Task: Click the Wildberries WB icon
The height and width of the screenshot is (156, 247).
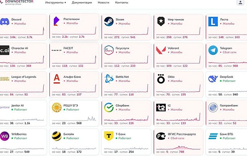Action: click(5, 136)
